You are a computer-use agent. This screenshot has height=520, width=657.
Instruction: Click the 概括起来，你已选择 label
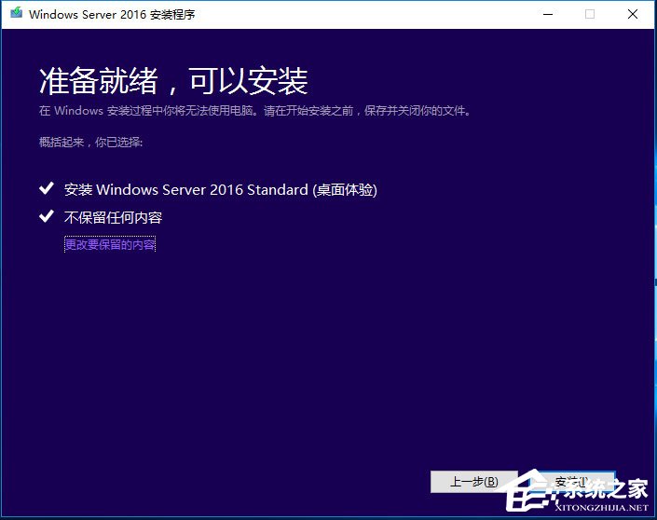tap(90, 142)
